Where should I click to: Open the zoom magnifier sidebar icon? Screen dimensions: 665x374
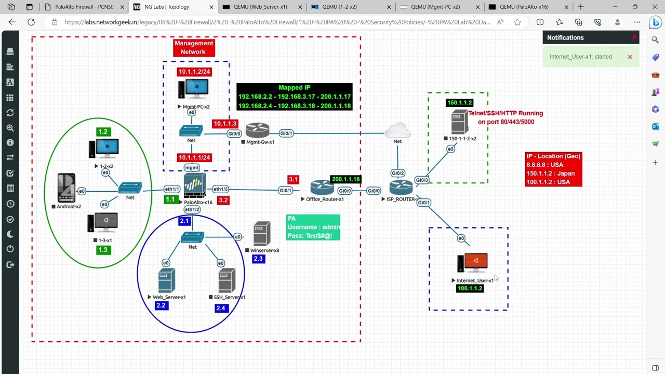click(10, 128)
